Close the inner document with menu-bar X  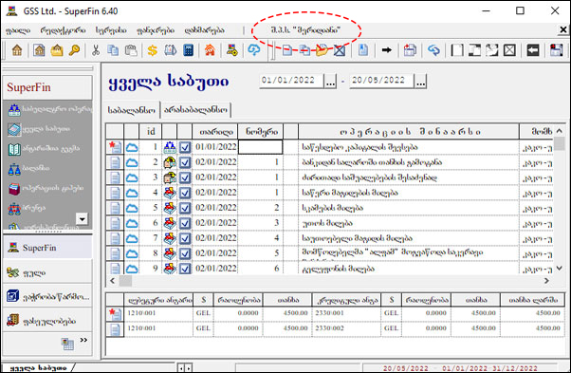[563, 29]
